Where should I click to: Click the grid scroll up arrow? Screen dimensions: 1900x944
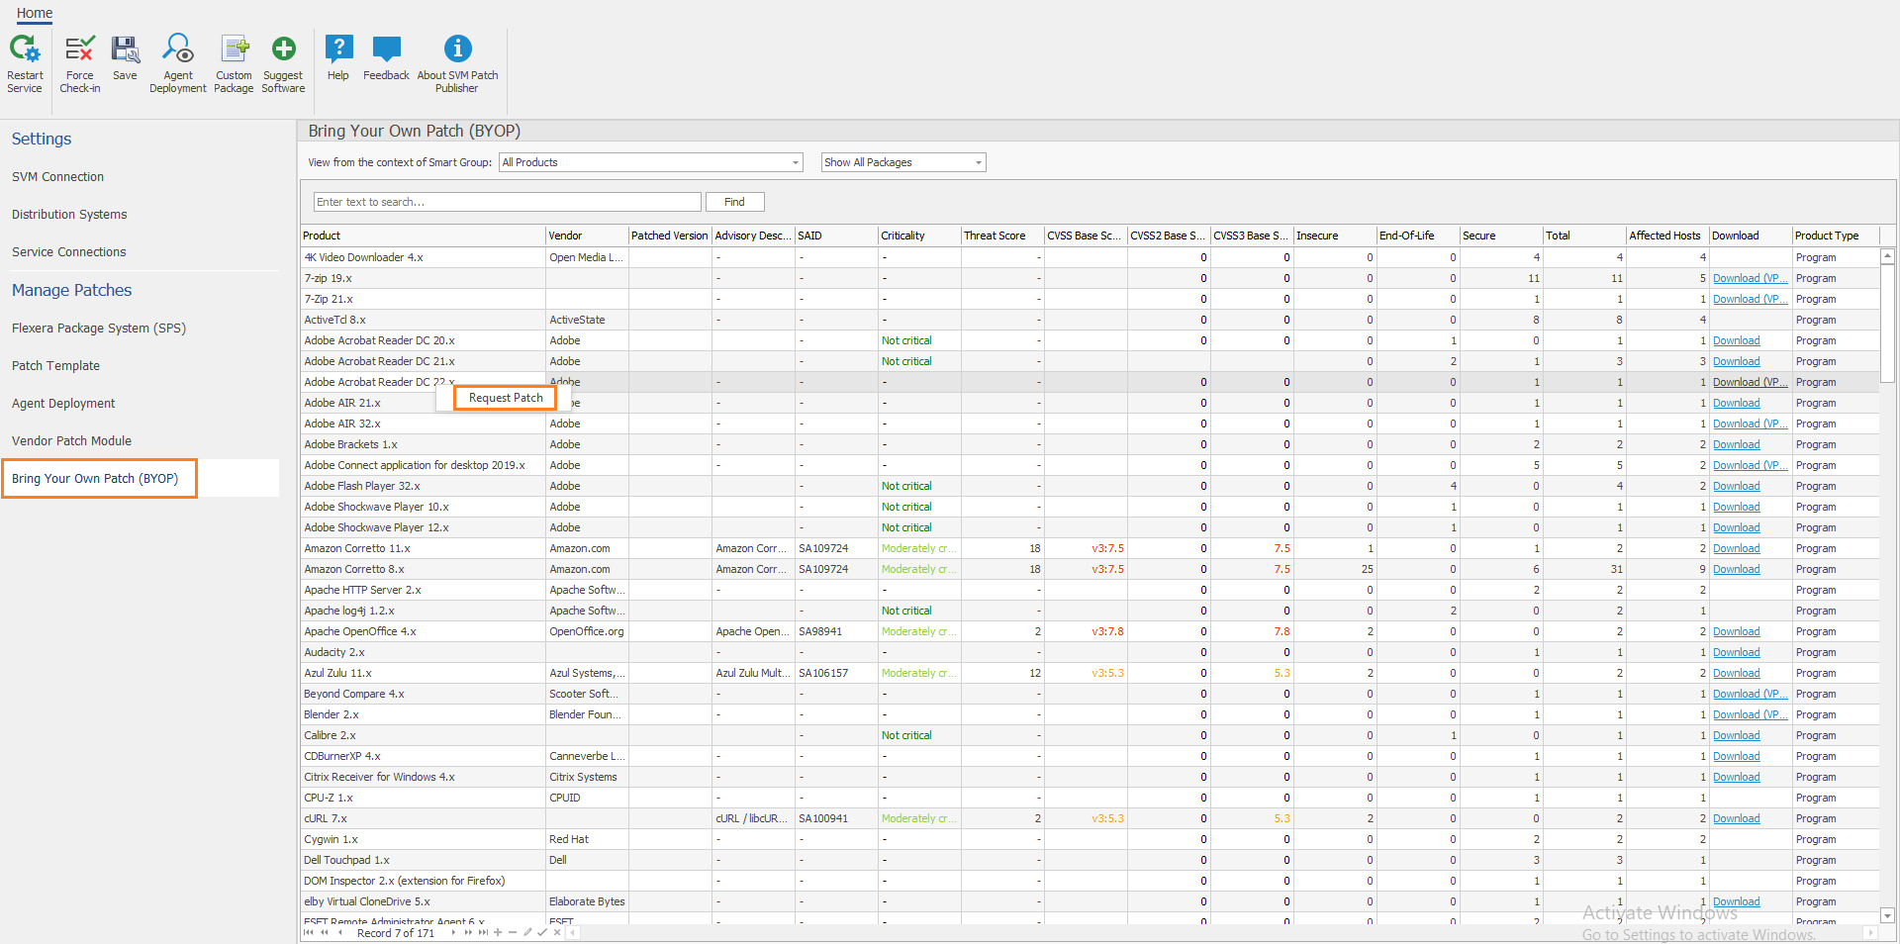(1887, 256)
